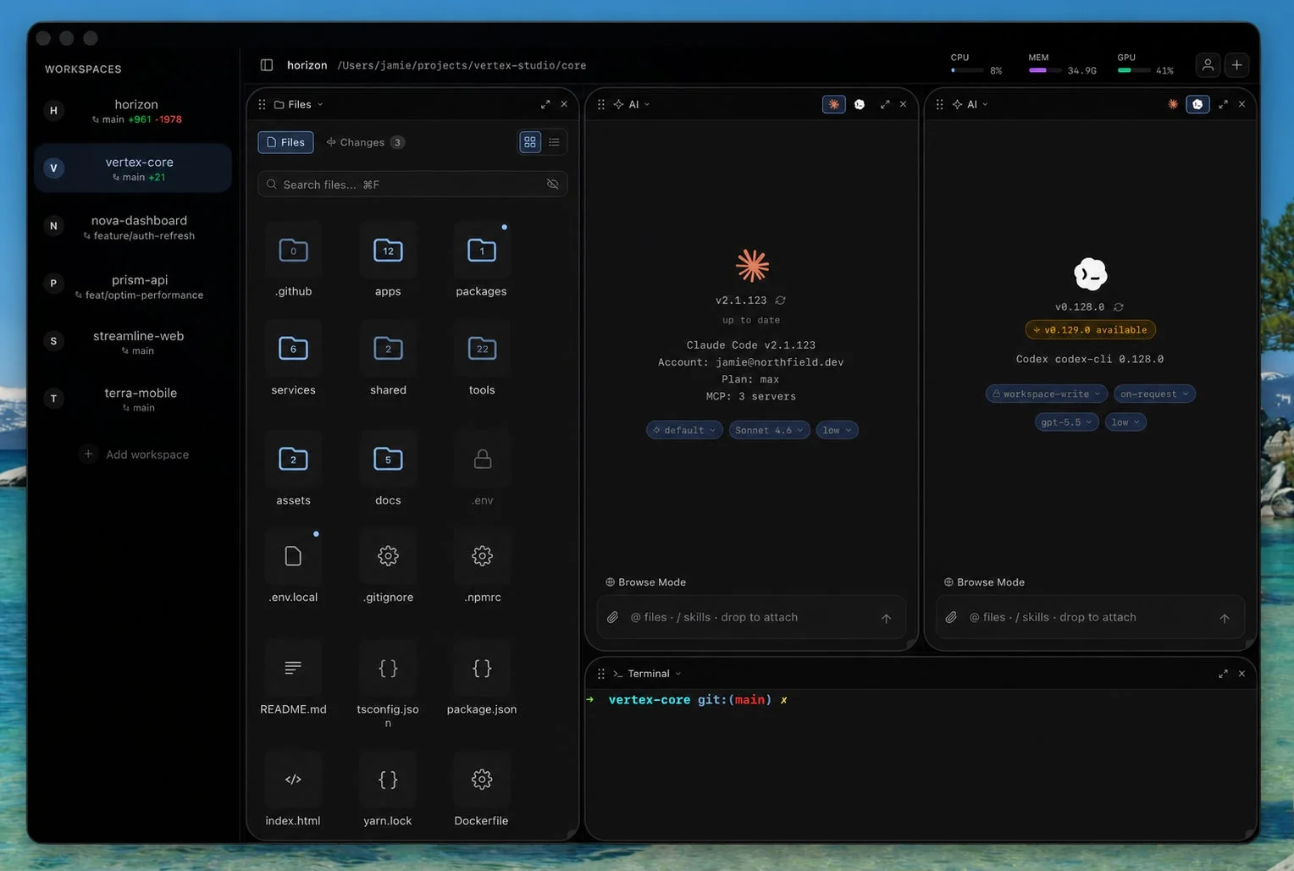Click the MEM usage meter
Screen dimensions: 1294x871
(1062, 64)
